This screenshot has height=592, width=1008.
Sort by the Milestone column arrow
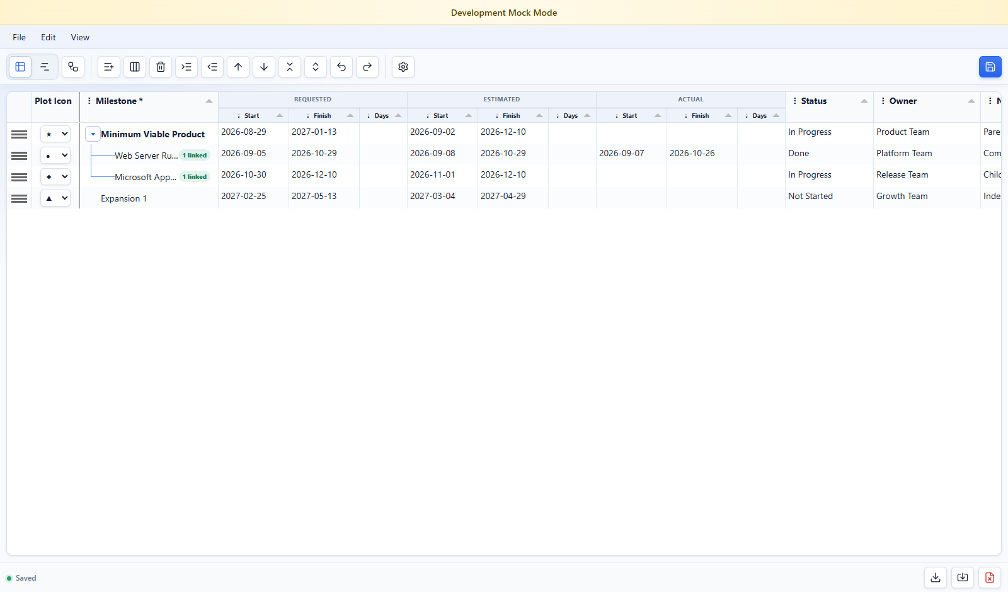(x=209, y=101)
